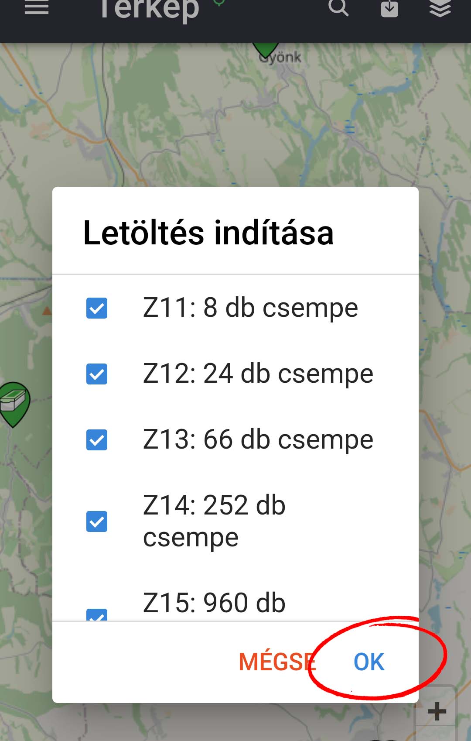This screenshot has height=741, width=471.
Task: Tap the 'Z13: 66 db csempe' label
Action: coord(258,439)
